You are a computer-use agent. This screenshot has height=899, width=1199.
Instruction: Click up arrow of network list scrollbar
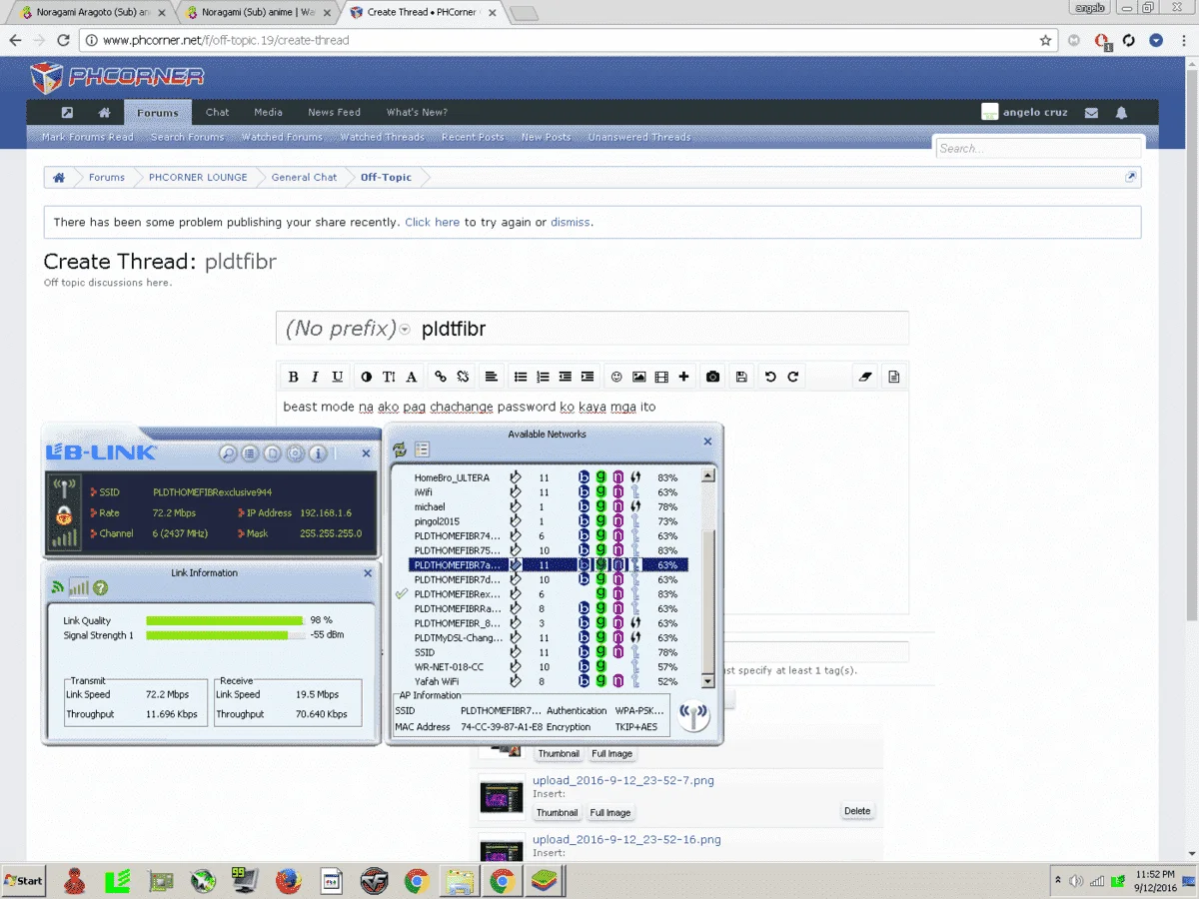(x=708, y=475)
